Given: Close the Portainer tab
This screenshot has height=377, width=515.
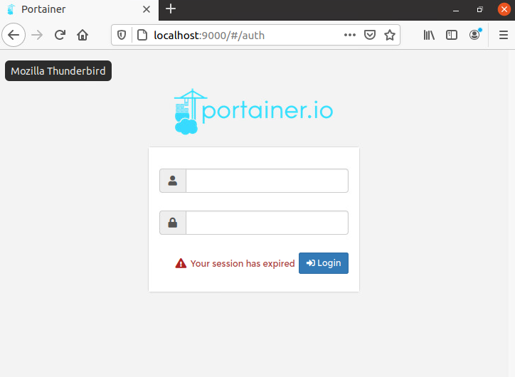Looking at the screenshot, I should (x=147, y=9).
